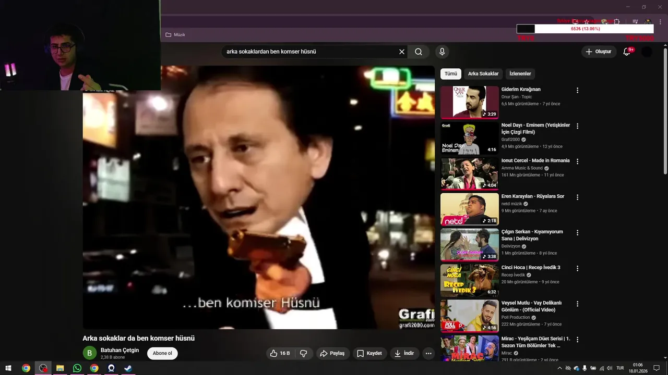668x375 pixels.
Task: Select the Tümü filter chip
Action: click(451, 73)
